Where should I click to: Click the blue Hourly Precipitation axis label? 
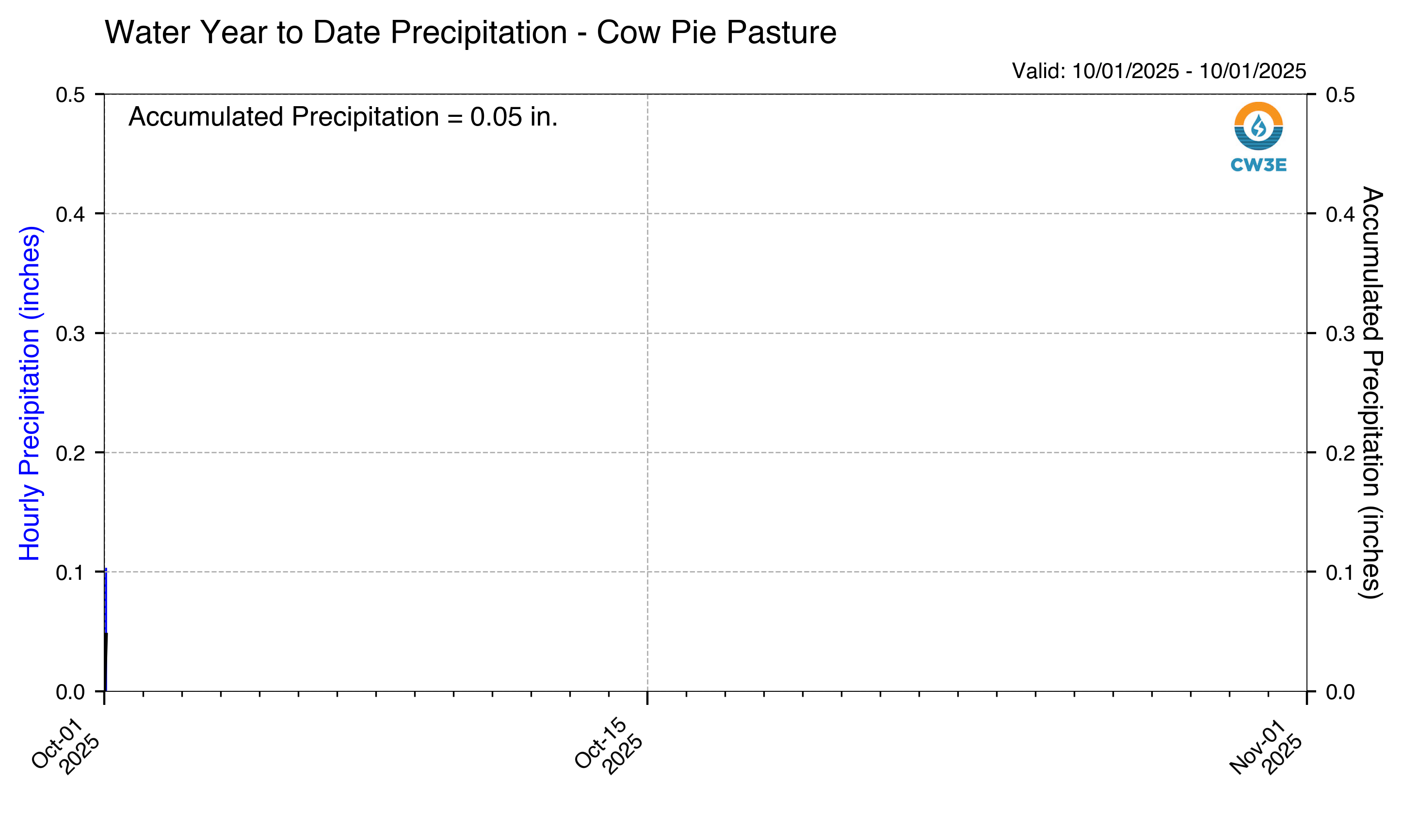tap(30, 393)
